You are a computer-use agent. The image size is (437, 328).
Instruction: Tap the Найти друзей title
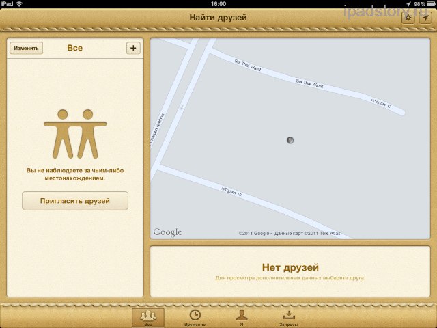(218, 18)
